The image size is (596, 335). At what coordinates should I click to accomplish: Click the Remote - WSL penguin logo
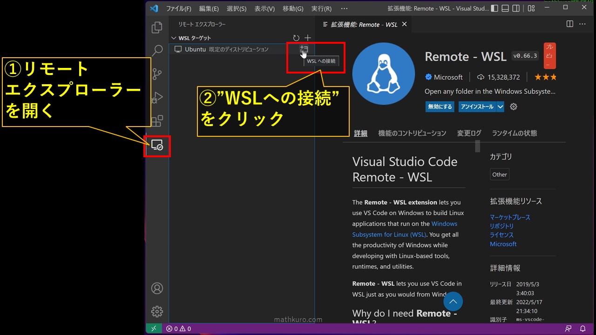click(x=383, y=74)
